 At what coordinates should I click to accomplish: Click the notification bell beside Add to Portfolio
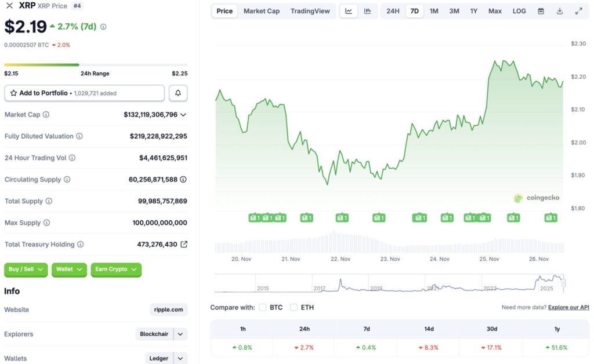(x=178, y=93)
